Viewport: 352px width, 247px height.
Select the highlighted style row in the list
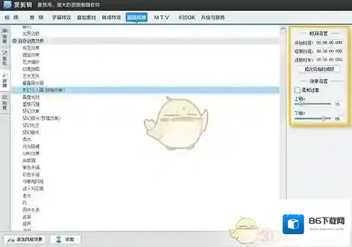[146, 90]
